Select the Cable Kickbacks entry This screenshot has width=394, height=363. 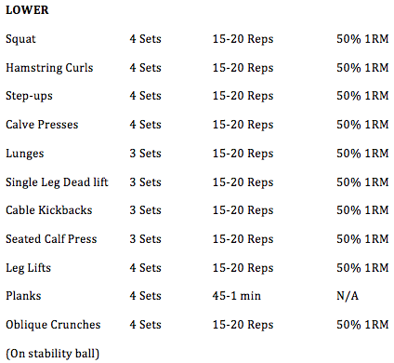(49, 210)
